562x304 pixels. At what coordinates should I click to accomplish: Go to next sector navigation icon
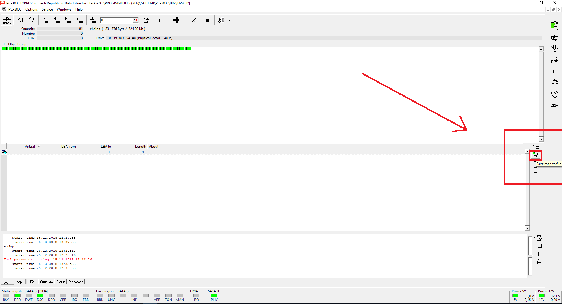coord(68,20)
